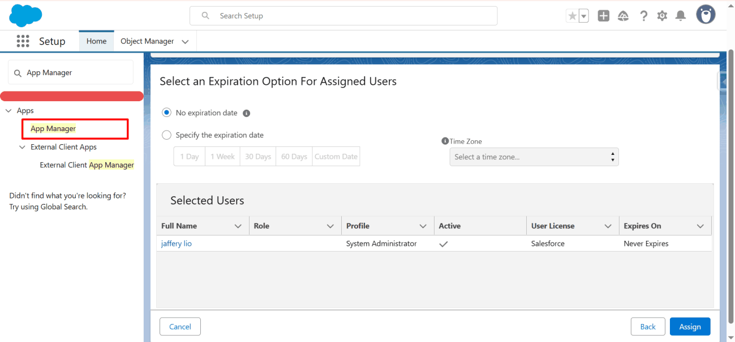Click the Salesforce cloud logo
The image size is (735, 342).
26,15
